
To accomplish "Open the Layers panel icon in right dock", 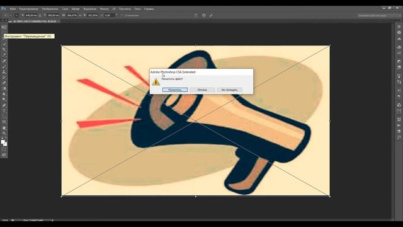I will [x=399, y=131].
